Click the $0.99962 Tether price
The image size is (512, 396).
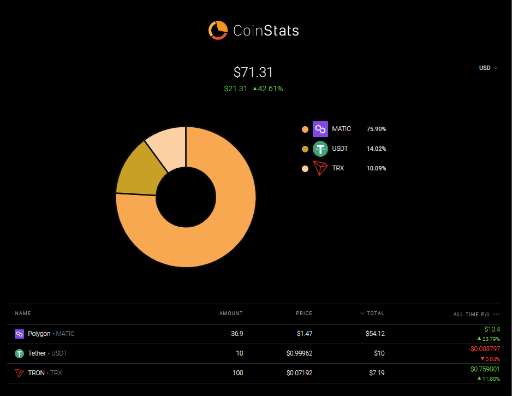[300, 353]
